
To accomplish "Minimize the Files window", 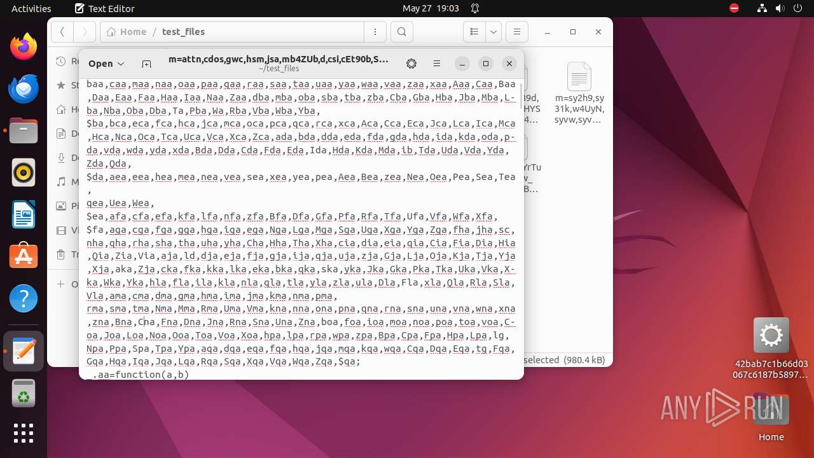I will tap(548, 32).
